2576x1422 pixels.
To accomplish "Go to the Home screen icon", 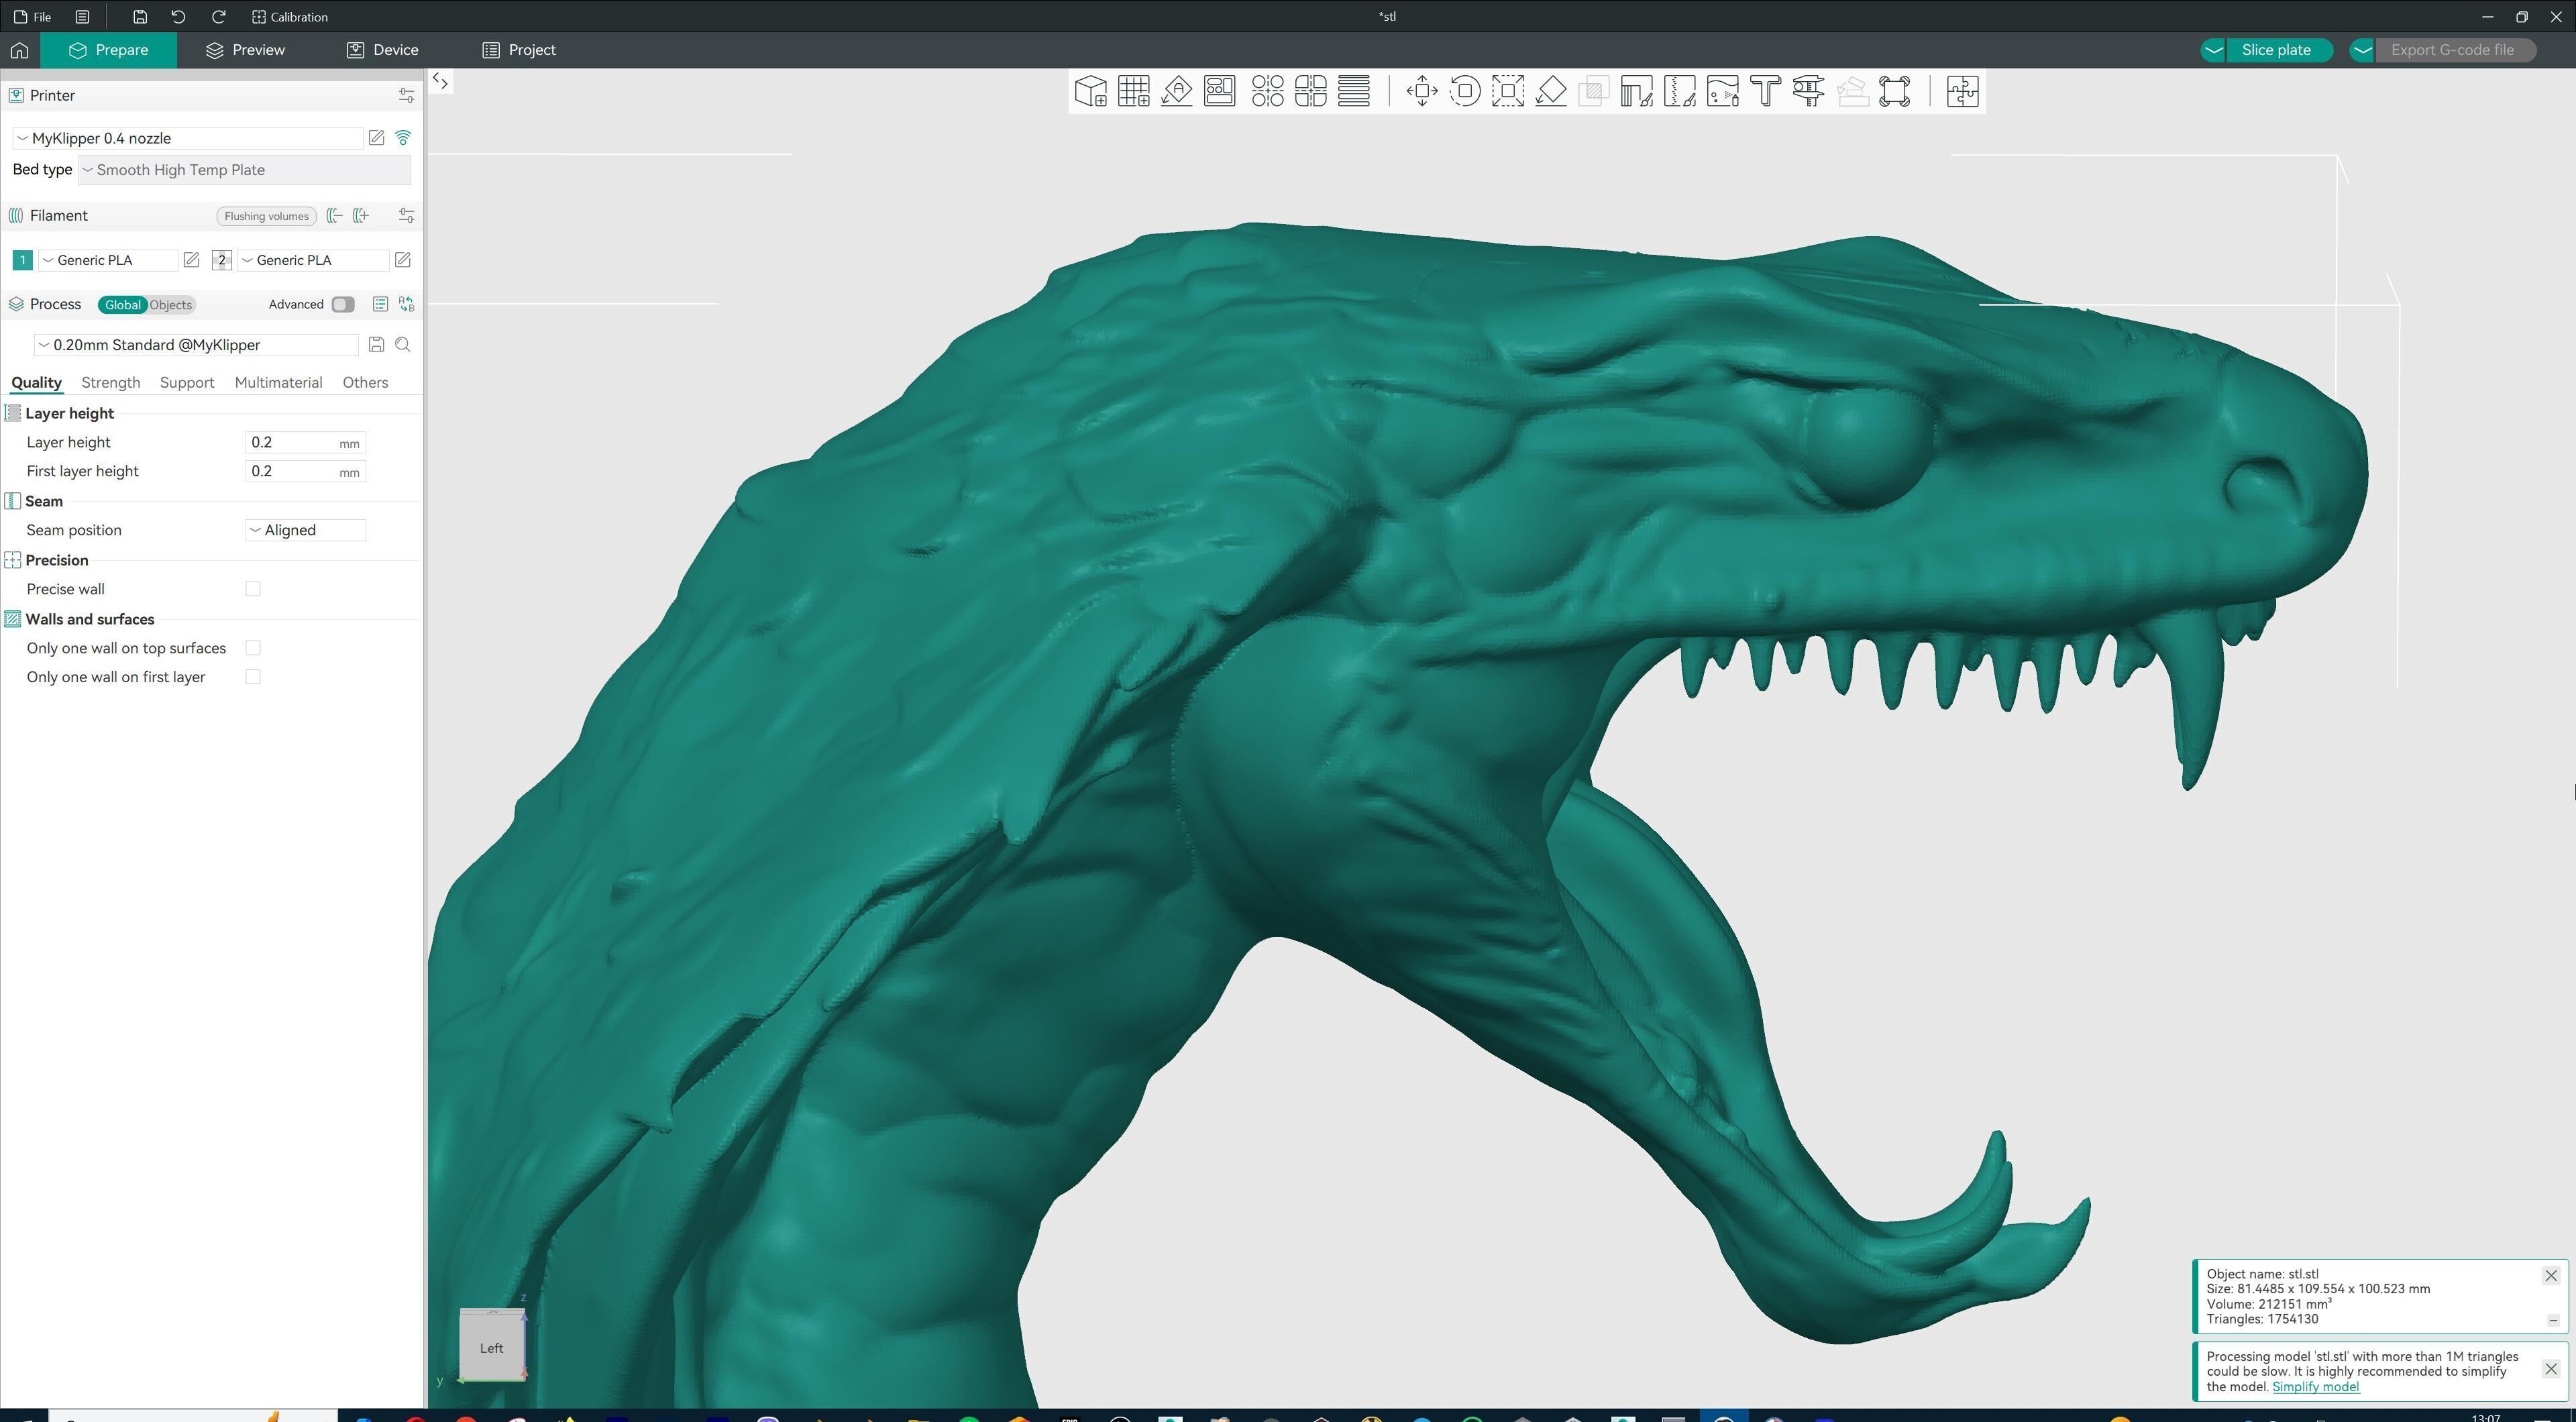I will (20, 50).
